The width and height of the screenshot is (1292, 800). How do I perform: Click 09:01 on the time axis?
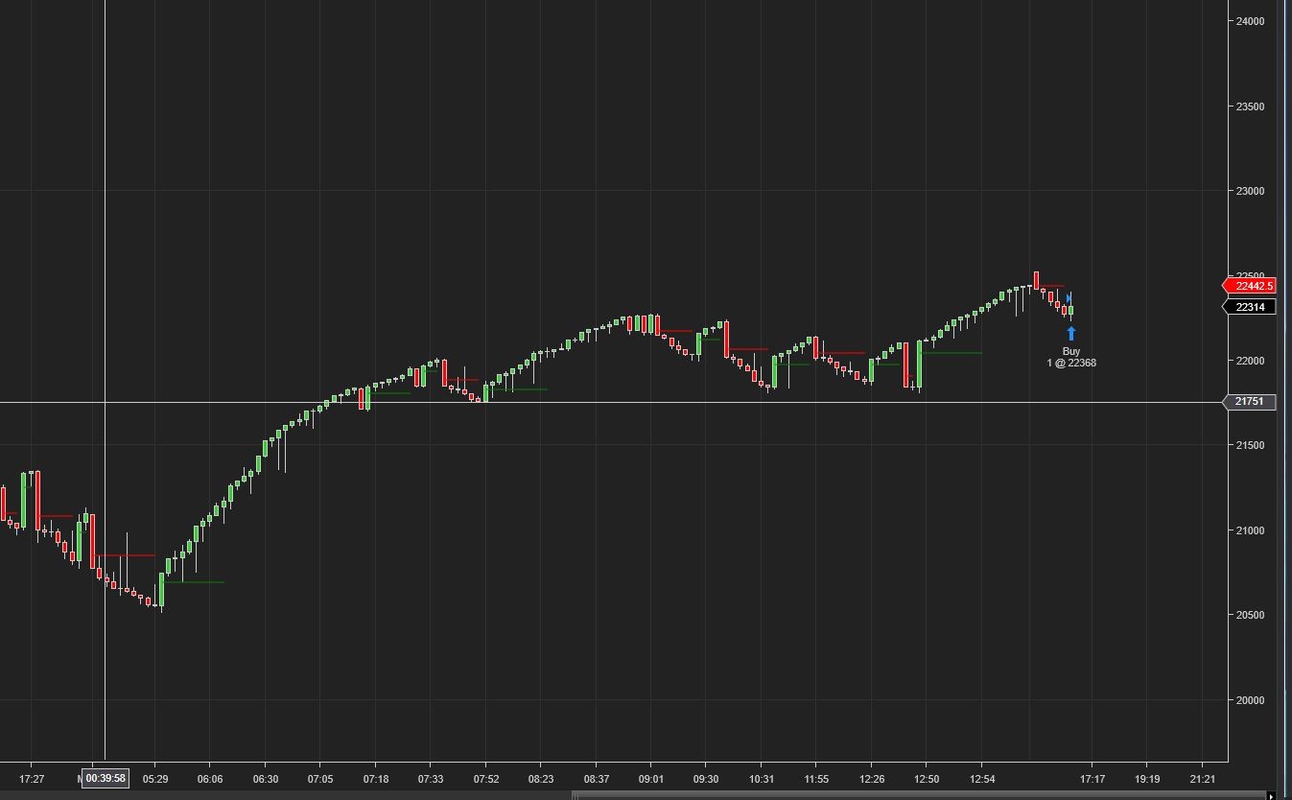coord(651,779)
